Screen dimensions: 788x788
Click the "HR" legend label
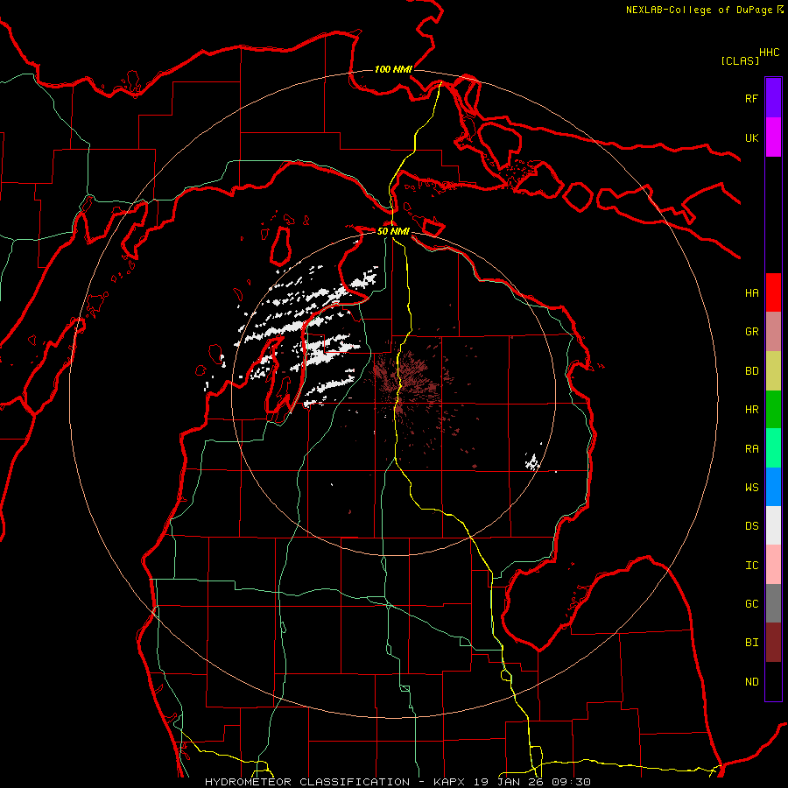(751, 410)
